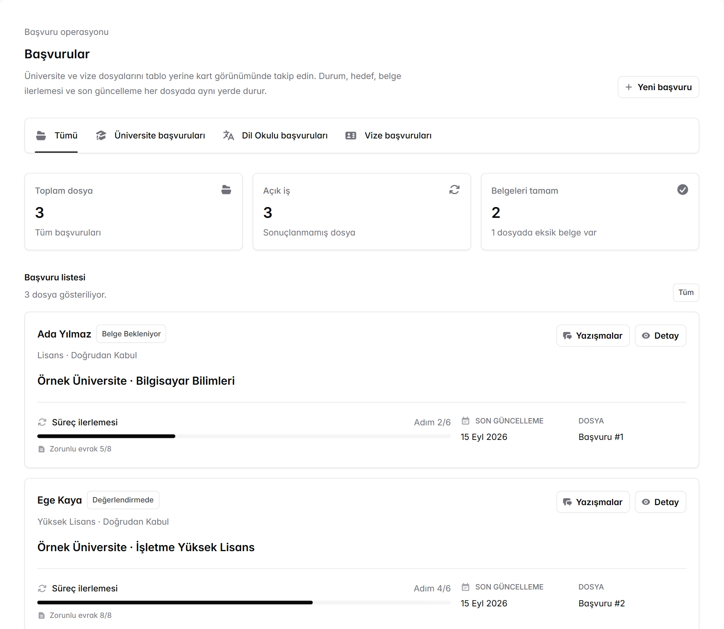Open Yazışmalar for Ada Yılmaz
Image resolution: width=724 pixels, height=629 pixels.
593,336
